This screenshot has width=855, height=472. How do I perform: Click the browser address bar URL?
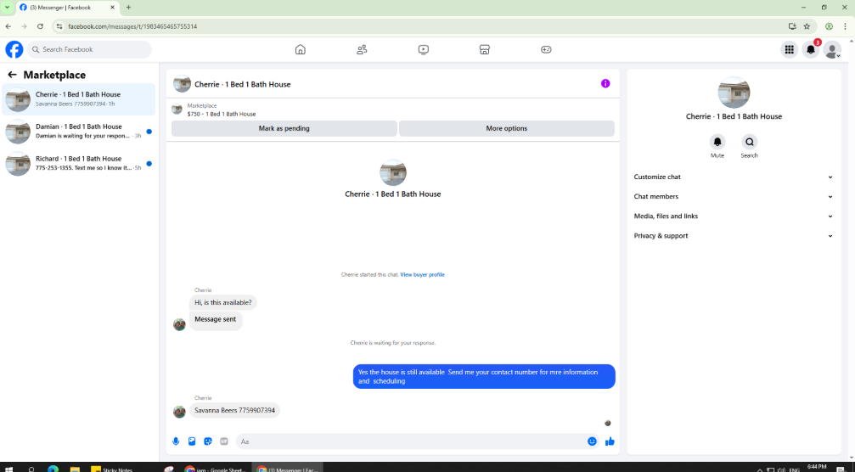coord(132,26)
